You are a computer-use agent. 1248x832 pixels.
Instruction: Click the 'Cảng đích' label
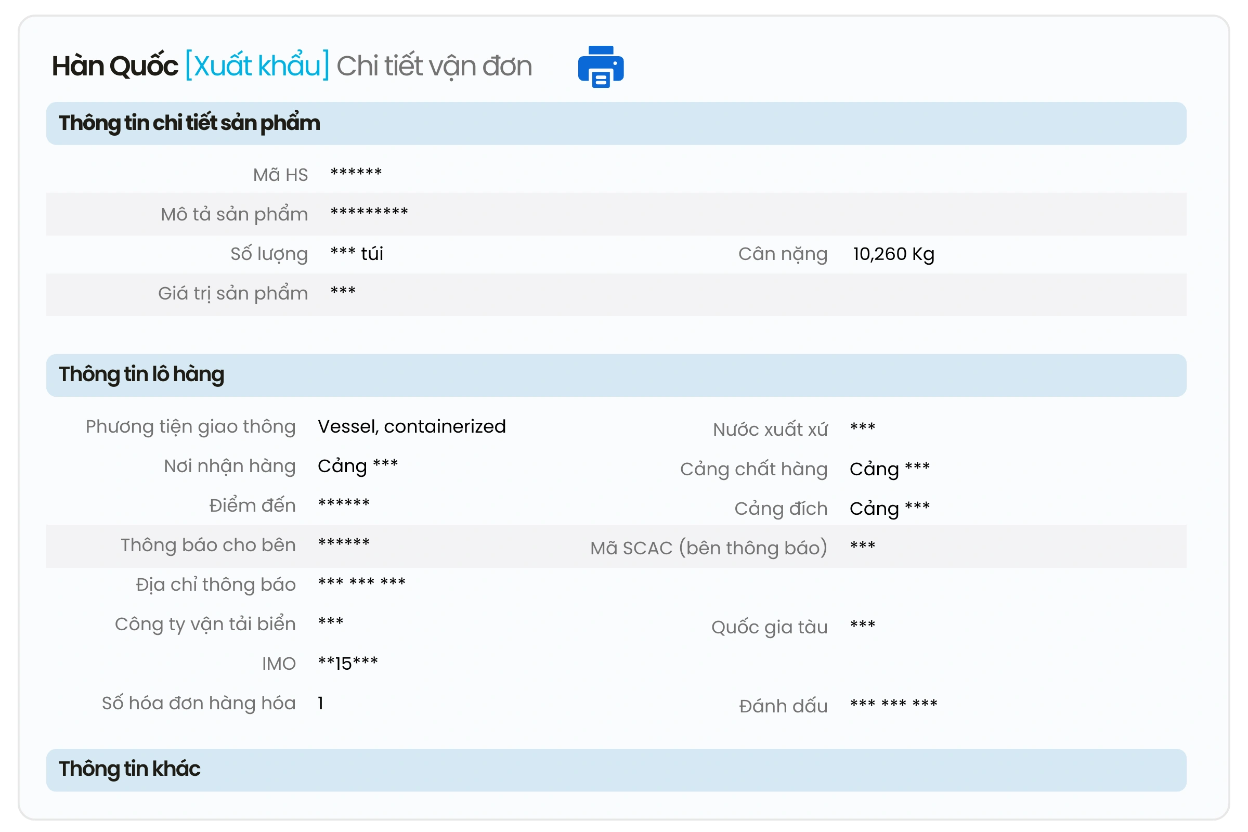coord(781,509)
